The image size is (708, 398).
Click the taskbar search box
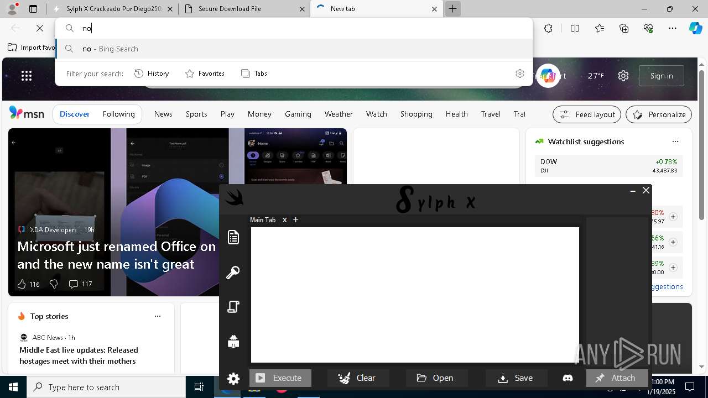pos(106,387)
